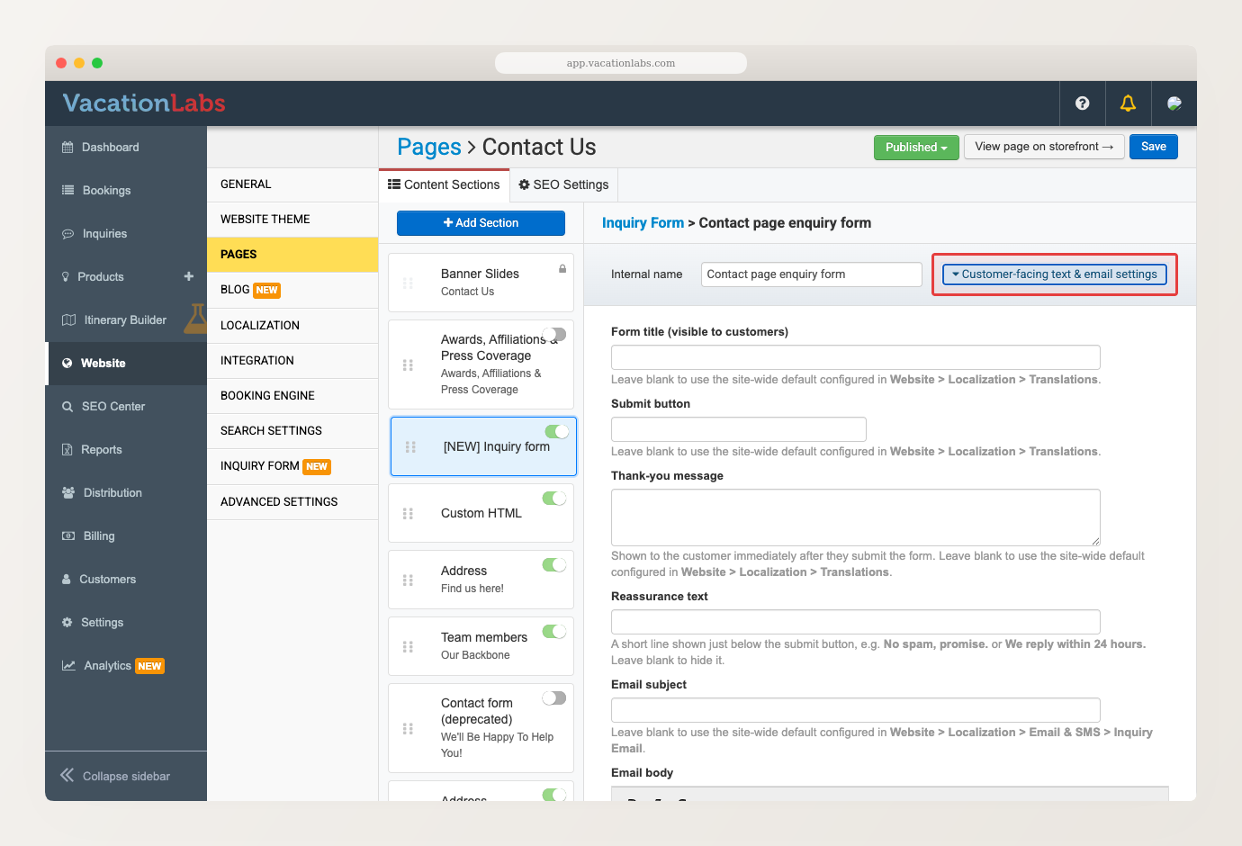This screenshot has width=1242, height=846.
Task: Open the notifications bell icon
Action: (1128, 103)
